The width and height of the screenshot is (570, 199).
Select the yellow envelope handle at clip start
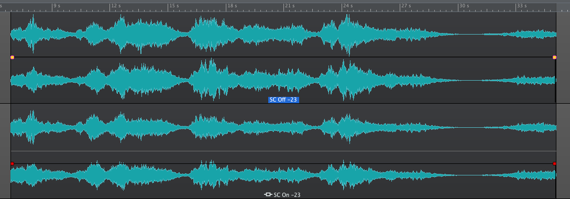[13, 58]
